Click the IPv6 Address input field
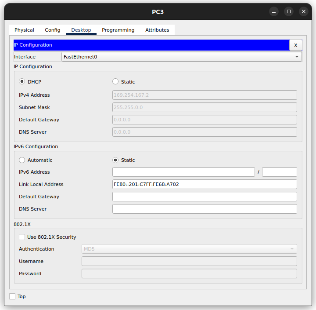The height and width of the screenshot is (310, 316). (183, 172)
